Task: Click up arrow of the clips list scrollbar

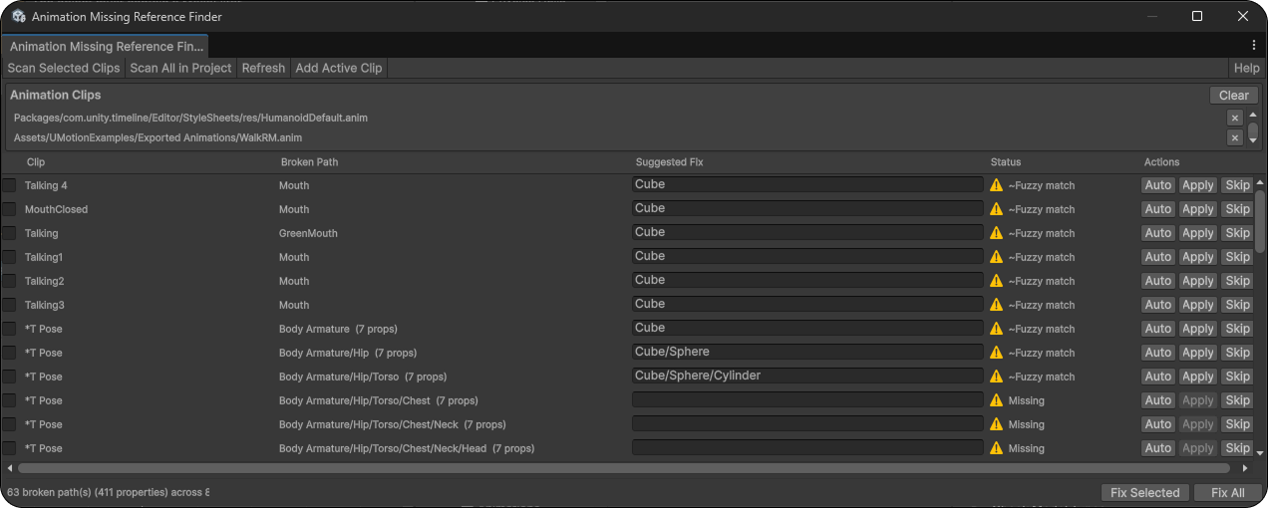Action: (x=1252, y=116)
